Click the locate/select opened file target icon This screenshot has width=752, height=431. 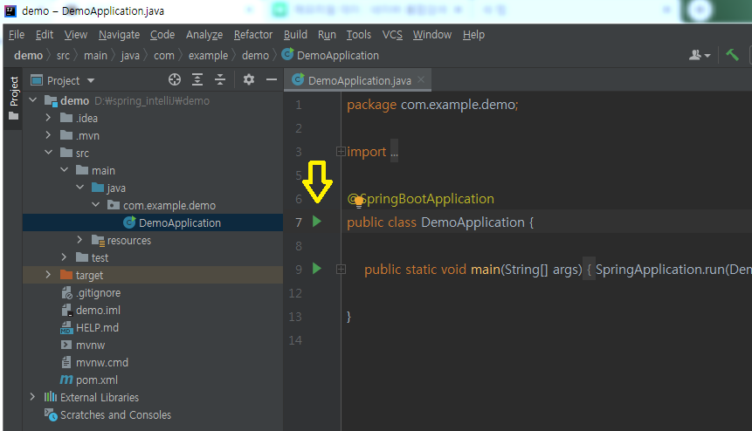(175, 79)
